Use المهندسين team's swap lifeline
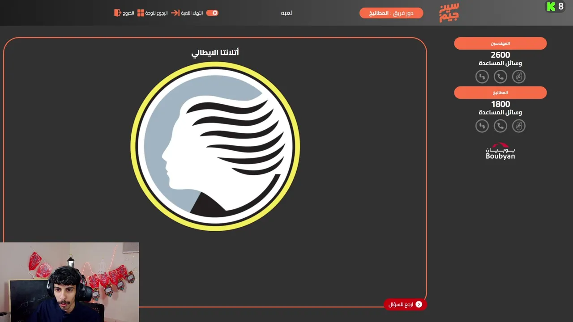 point(482,77)
